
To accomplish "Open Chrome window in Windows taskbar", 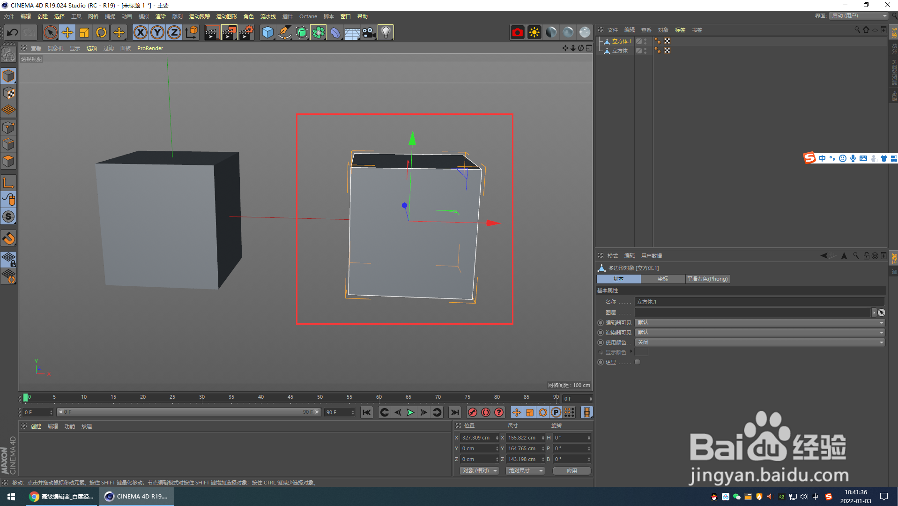I will pos(61,497).
